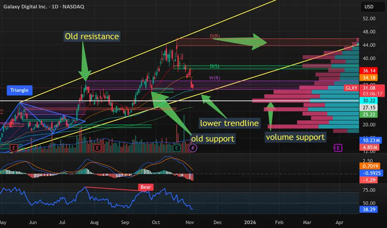Viewport: 387px width, 228px height.
Task: Click the Apr label on time axis
Action: pos(339,222)
